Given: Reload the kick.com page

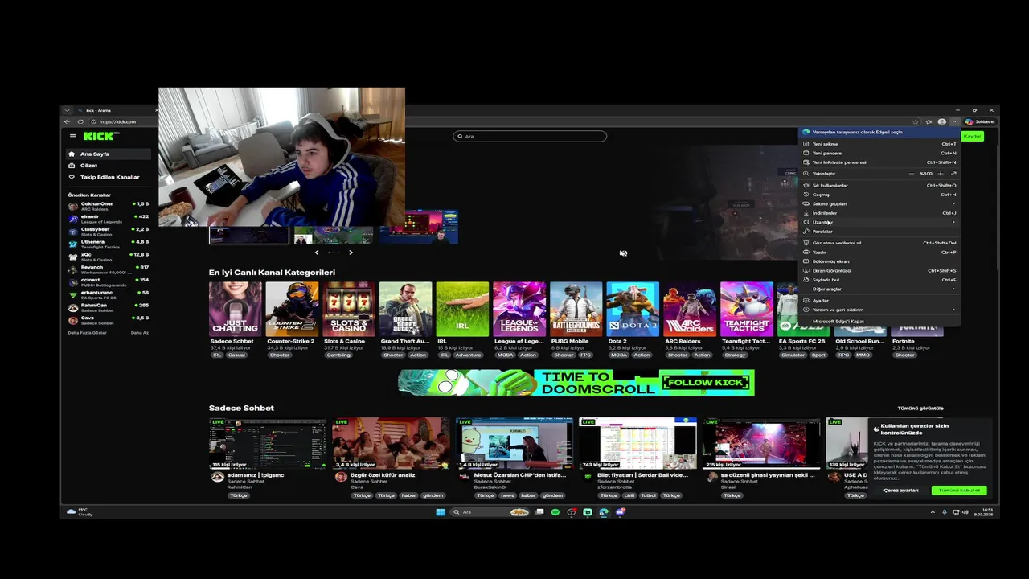Looking at the screenshot, I should click(80, 121).
